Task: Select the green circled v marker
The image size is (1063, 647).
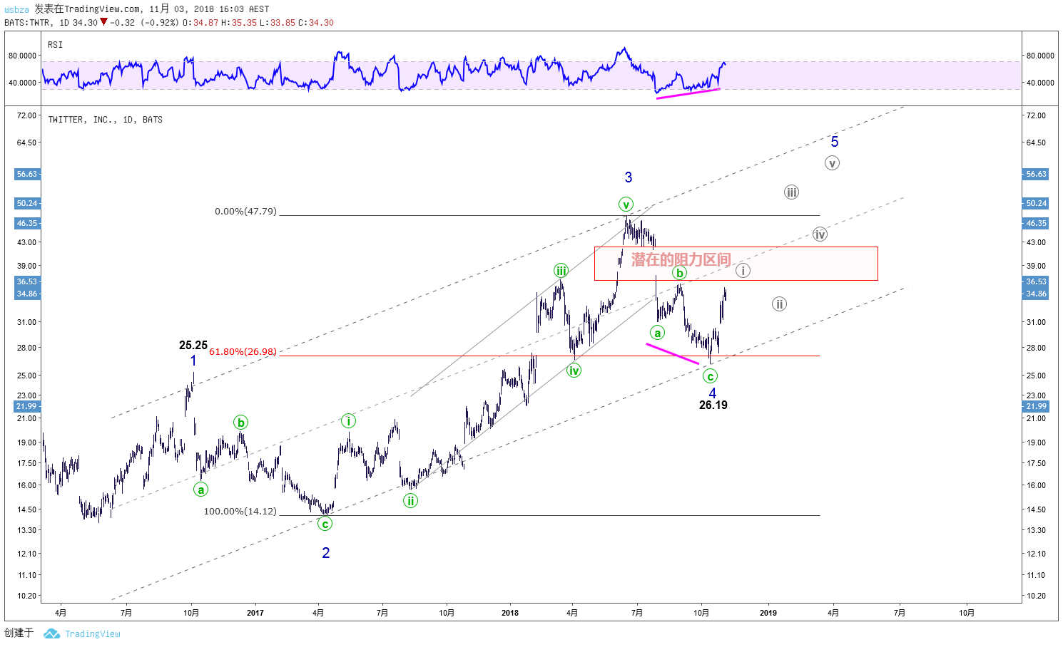Action: pos(626,205)
